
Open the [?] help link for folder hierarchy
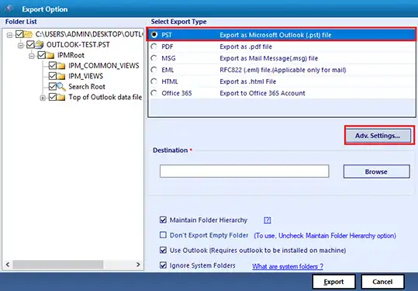268,220
